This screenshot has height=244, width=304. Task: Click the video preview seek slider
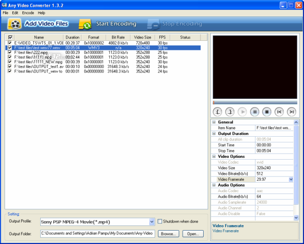point(255,103)
